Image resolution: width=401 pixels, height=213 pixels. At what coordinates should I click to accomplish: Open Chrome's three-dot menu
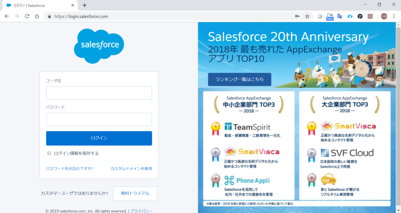(x=395, y=16)
